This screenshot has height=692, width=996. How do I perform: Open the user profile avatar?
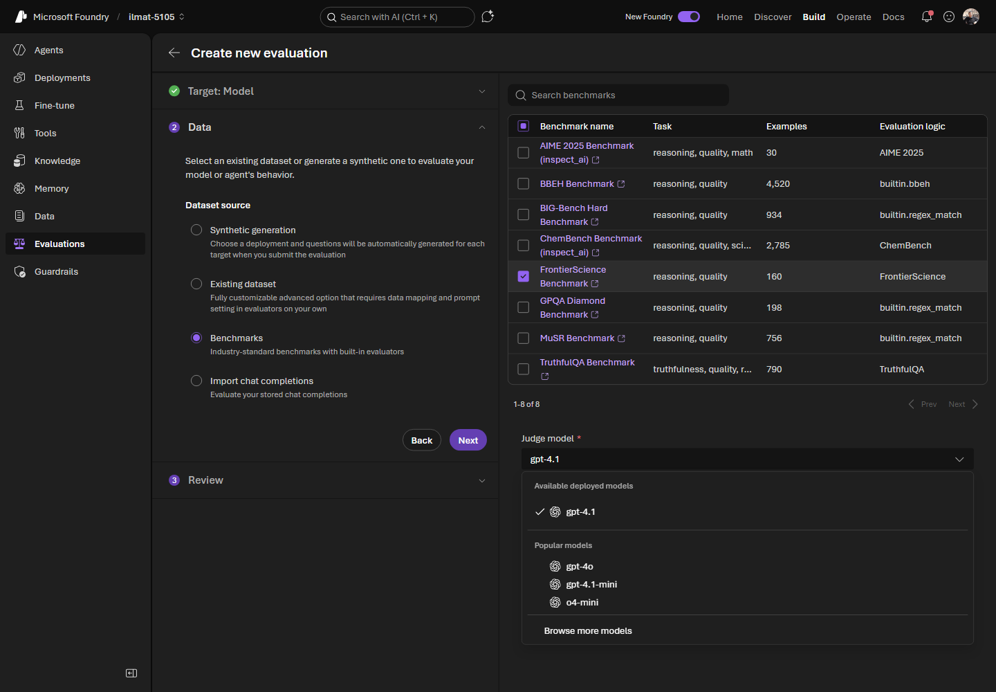pyautogui.click(x=971, y=17)
